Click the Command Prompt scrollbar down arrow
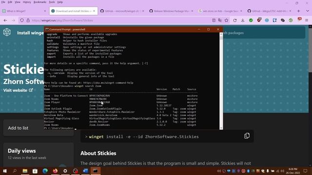This screenshot has width=312, height=175. tap(221, 128)
